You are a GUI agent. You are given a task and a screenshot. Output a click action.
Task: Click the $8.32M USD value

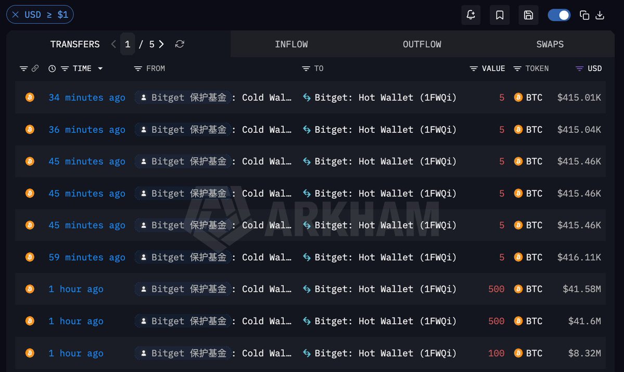pos(584,353)
